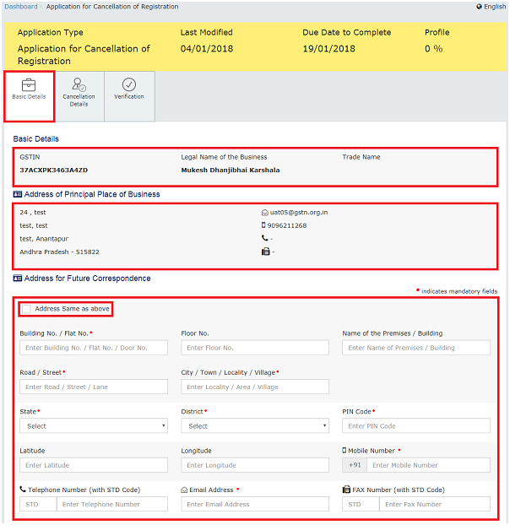This screenshot has height=525, width=510.
Task: Click the Mobile Number input field
Action: click(429, 465)
